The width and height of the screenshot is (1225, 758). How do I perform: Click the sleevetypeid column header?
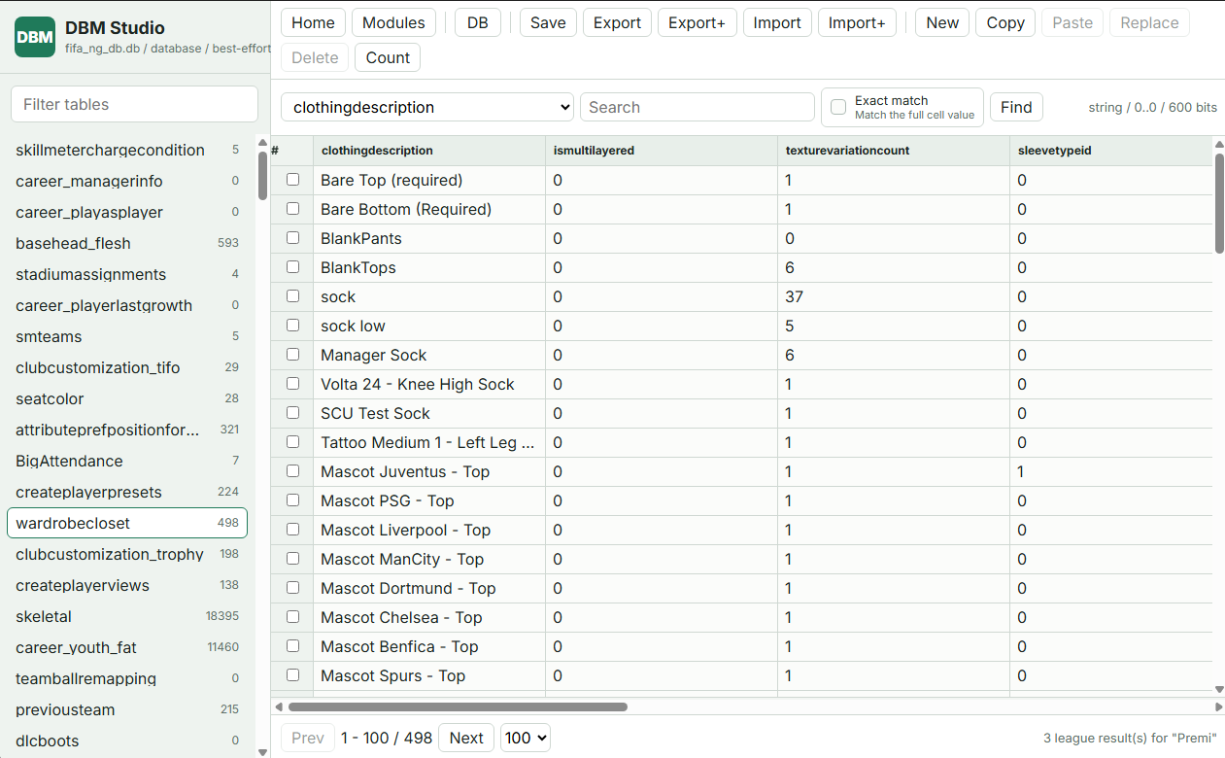(x=1111, y=151)
